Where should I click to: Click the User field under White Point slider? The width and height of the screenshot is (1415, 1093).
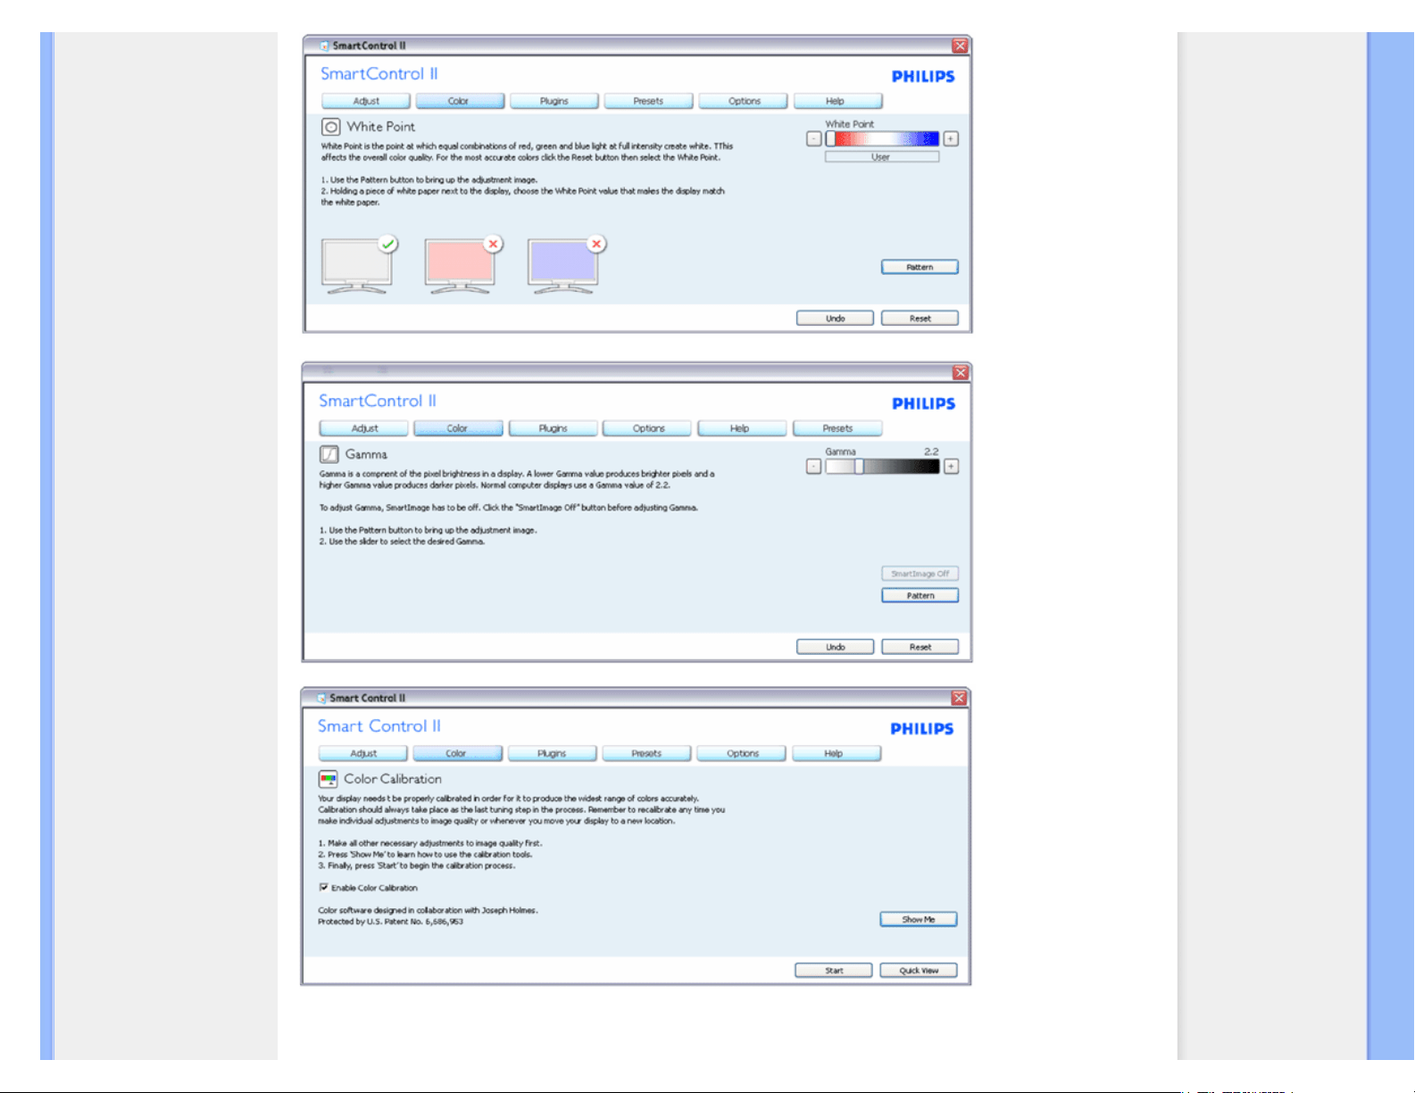pos(882,157)
